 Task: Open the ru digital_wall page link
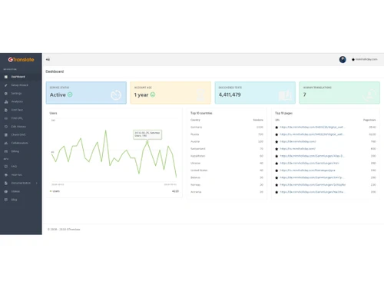click(312, 134)
